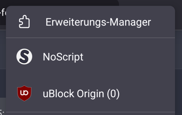Click the NoScript round S icon
This screenshot has width=182, height=115.
24,56
